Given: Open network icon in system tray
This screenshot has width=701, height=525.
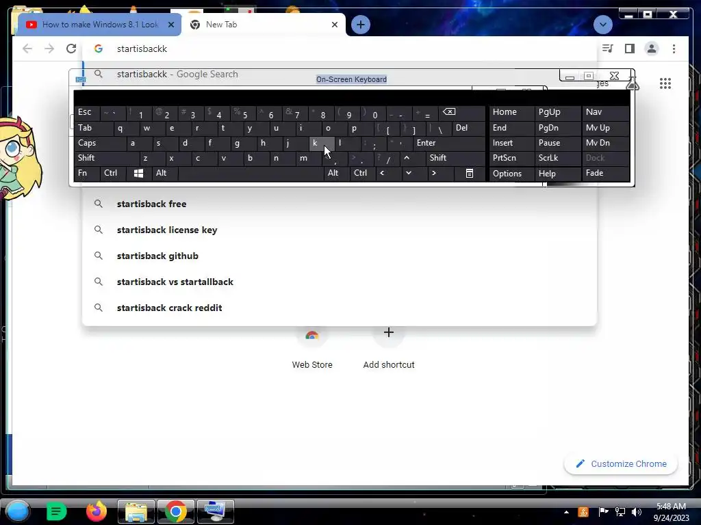Looking at the screenshot, I should click(620, 512).
